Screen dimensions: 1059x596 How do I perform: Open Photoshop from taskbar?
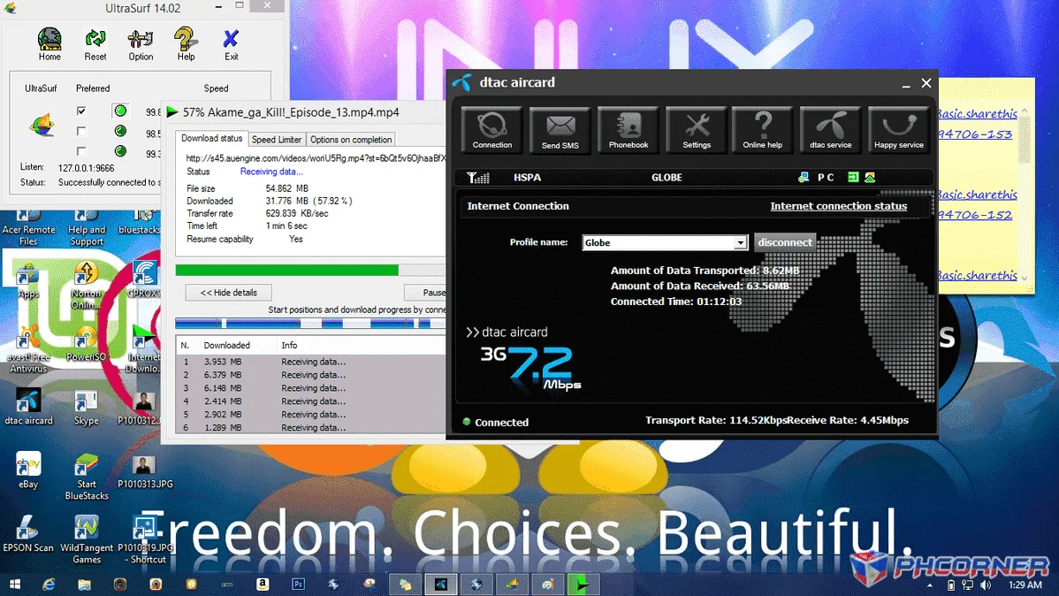(x=298, y=585)
